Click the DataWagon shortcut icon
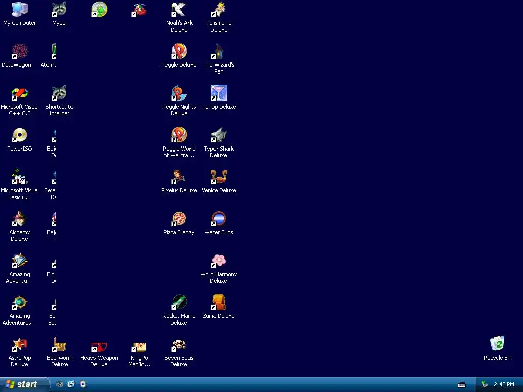 tap(19, 52)
